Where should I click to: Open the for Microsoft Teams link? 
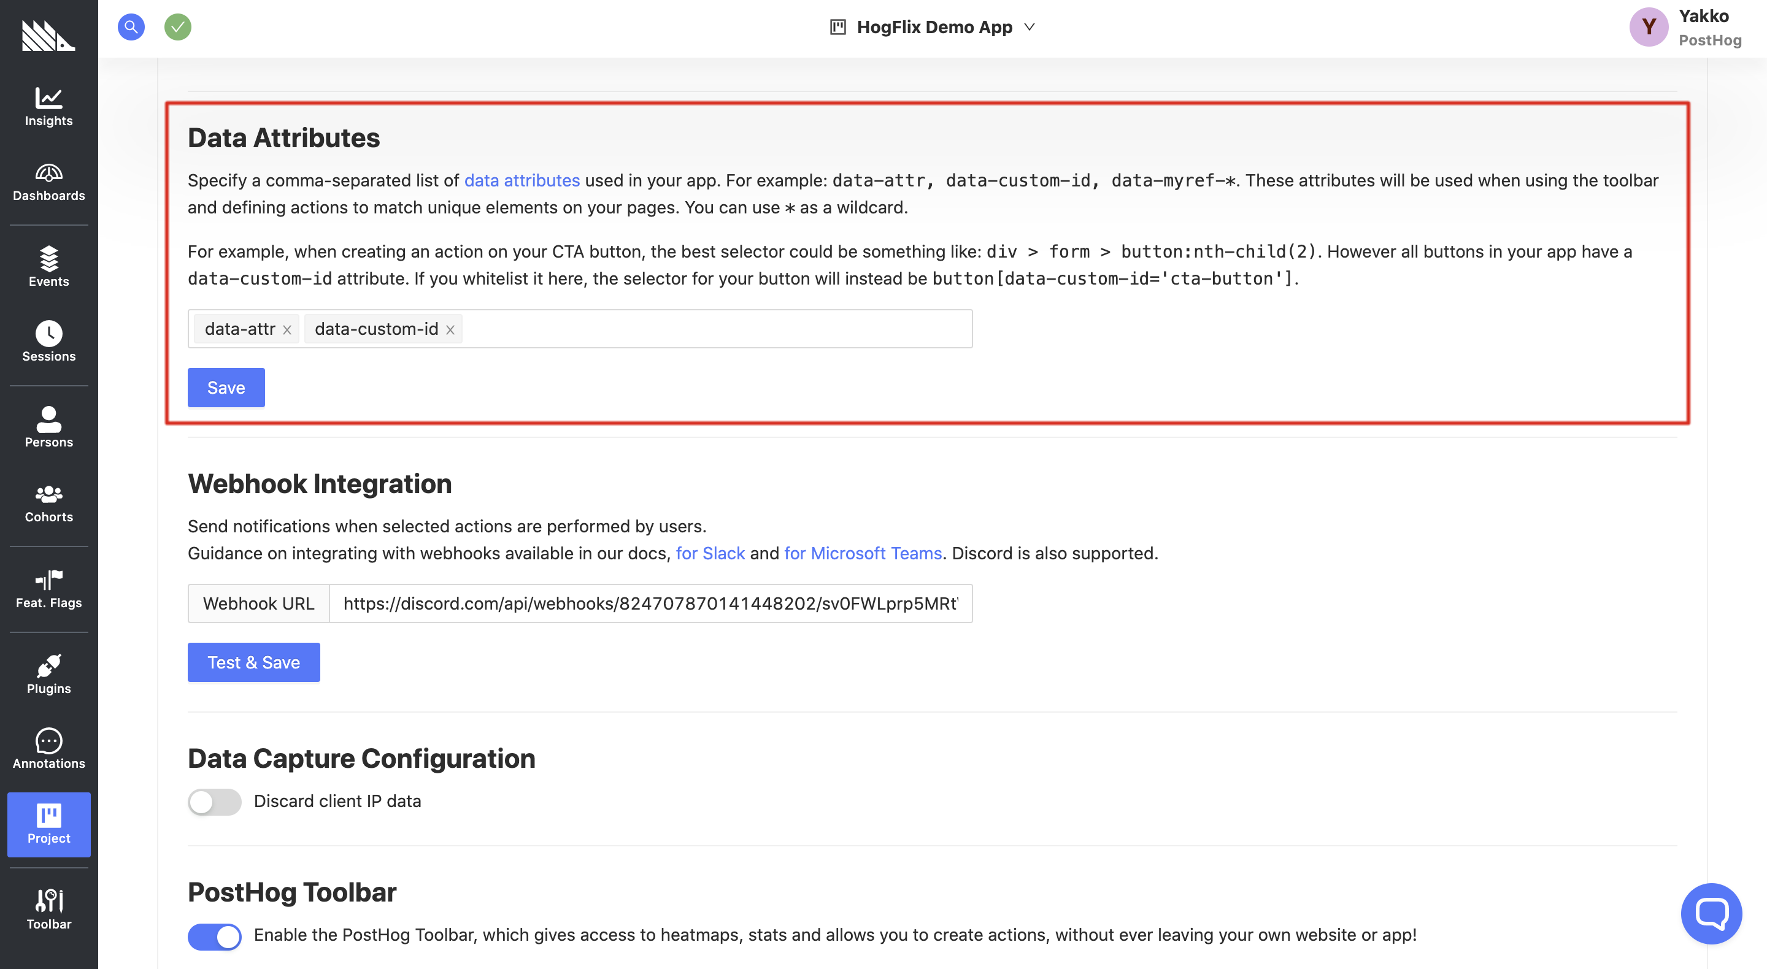863,553
